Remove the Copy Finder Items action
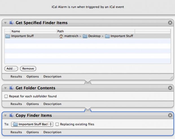 (170, 115)
